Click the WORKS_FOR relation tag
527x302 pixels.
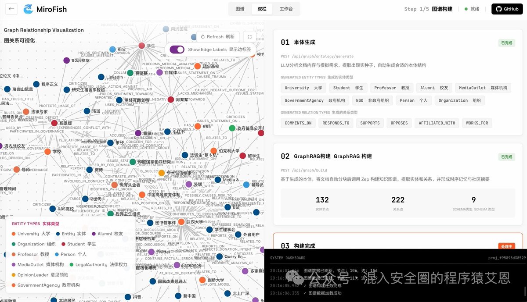pos(477,123)
